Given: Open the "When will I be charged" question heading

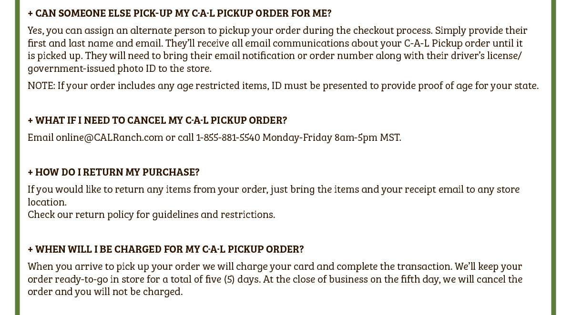Looking at the screenshot, I should [x=169, y=249].
